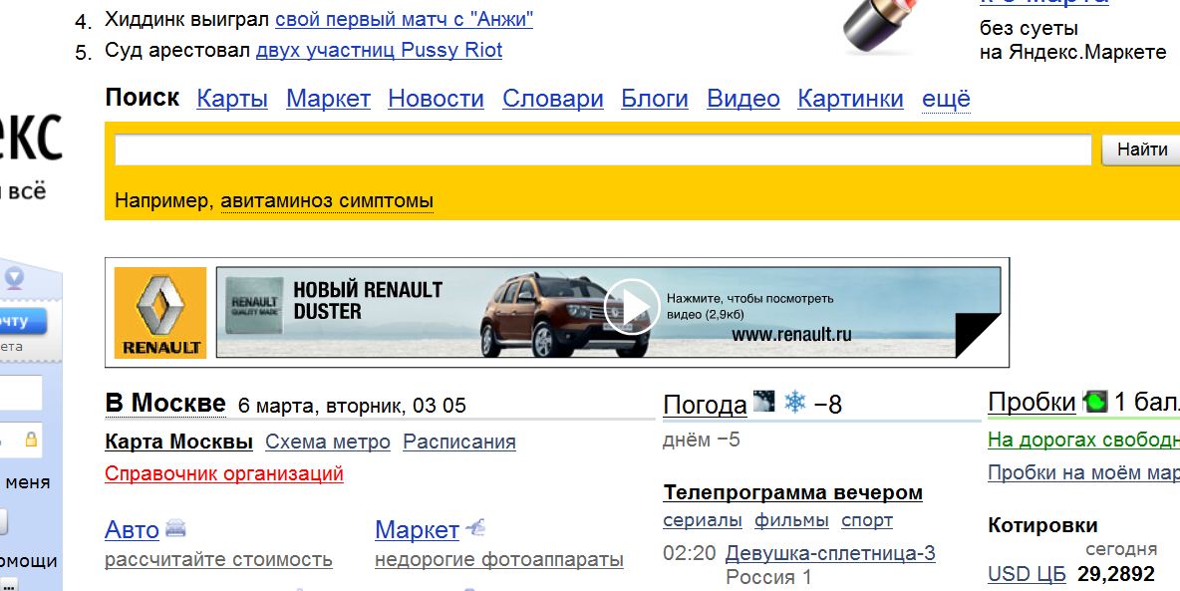This screenshot has height=591, width=1180.
Task: Click the 02:20 programme time
Action: [690, 553]
